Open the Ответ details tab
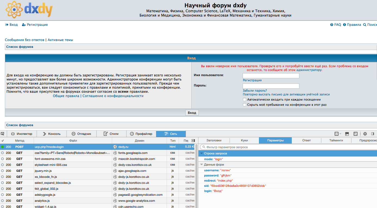377x208 pixels. click(x=306, y=141)
